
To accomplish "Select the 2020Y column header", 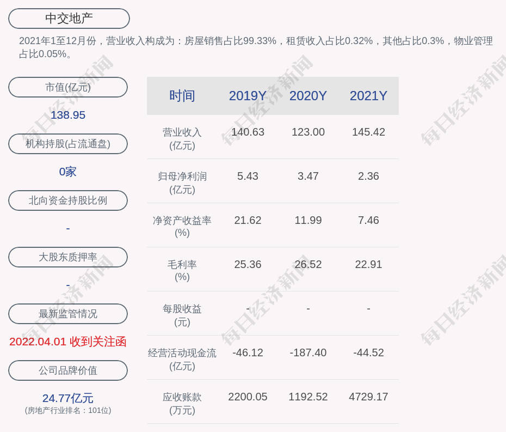I will 308,96.
